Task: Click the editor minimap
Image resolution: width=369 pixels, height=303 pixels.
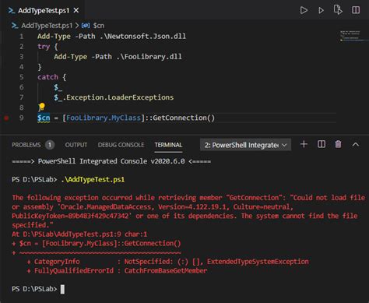Action: click(x=350, y=36)
